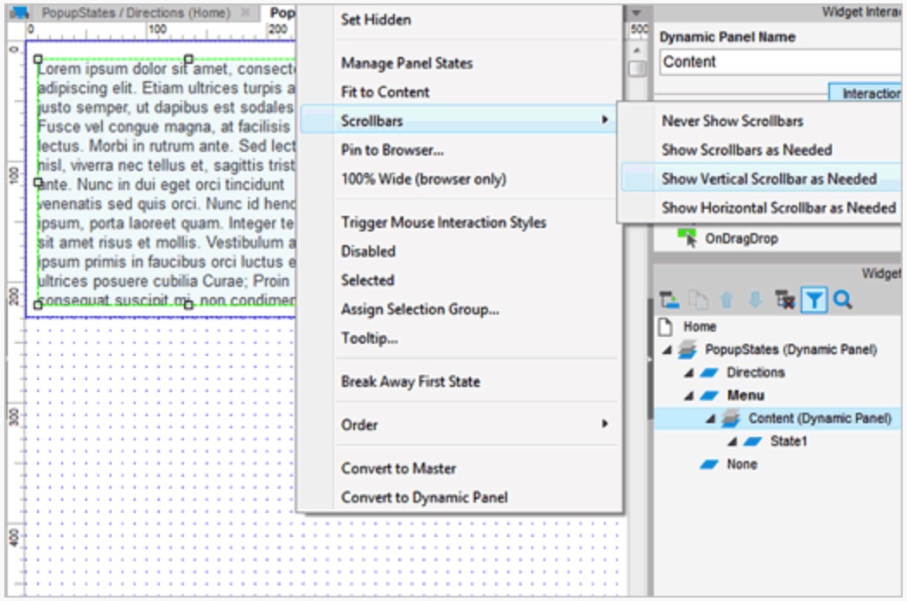Click the Delete State icon with red X
Viewport: 907px width, 601px height.
tap(785, 300)
